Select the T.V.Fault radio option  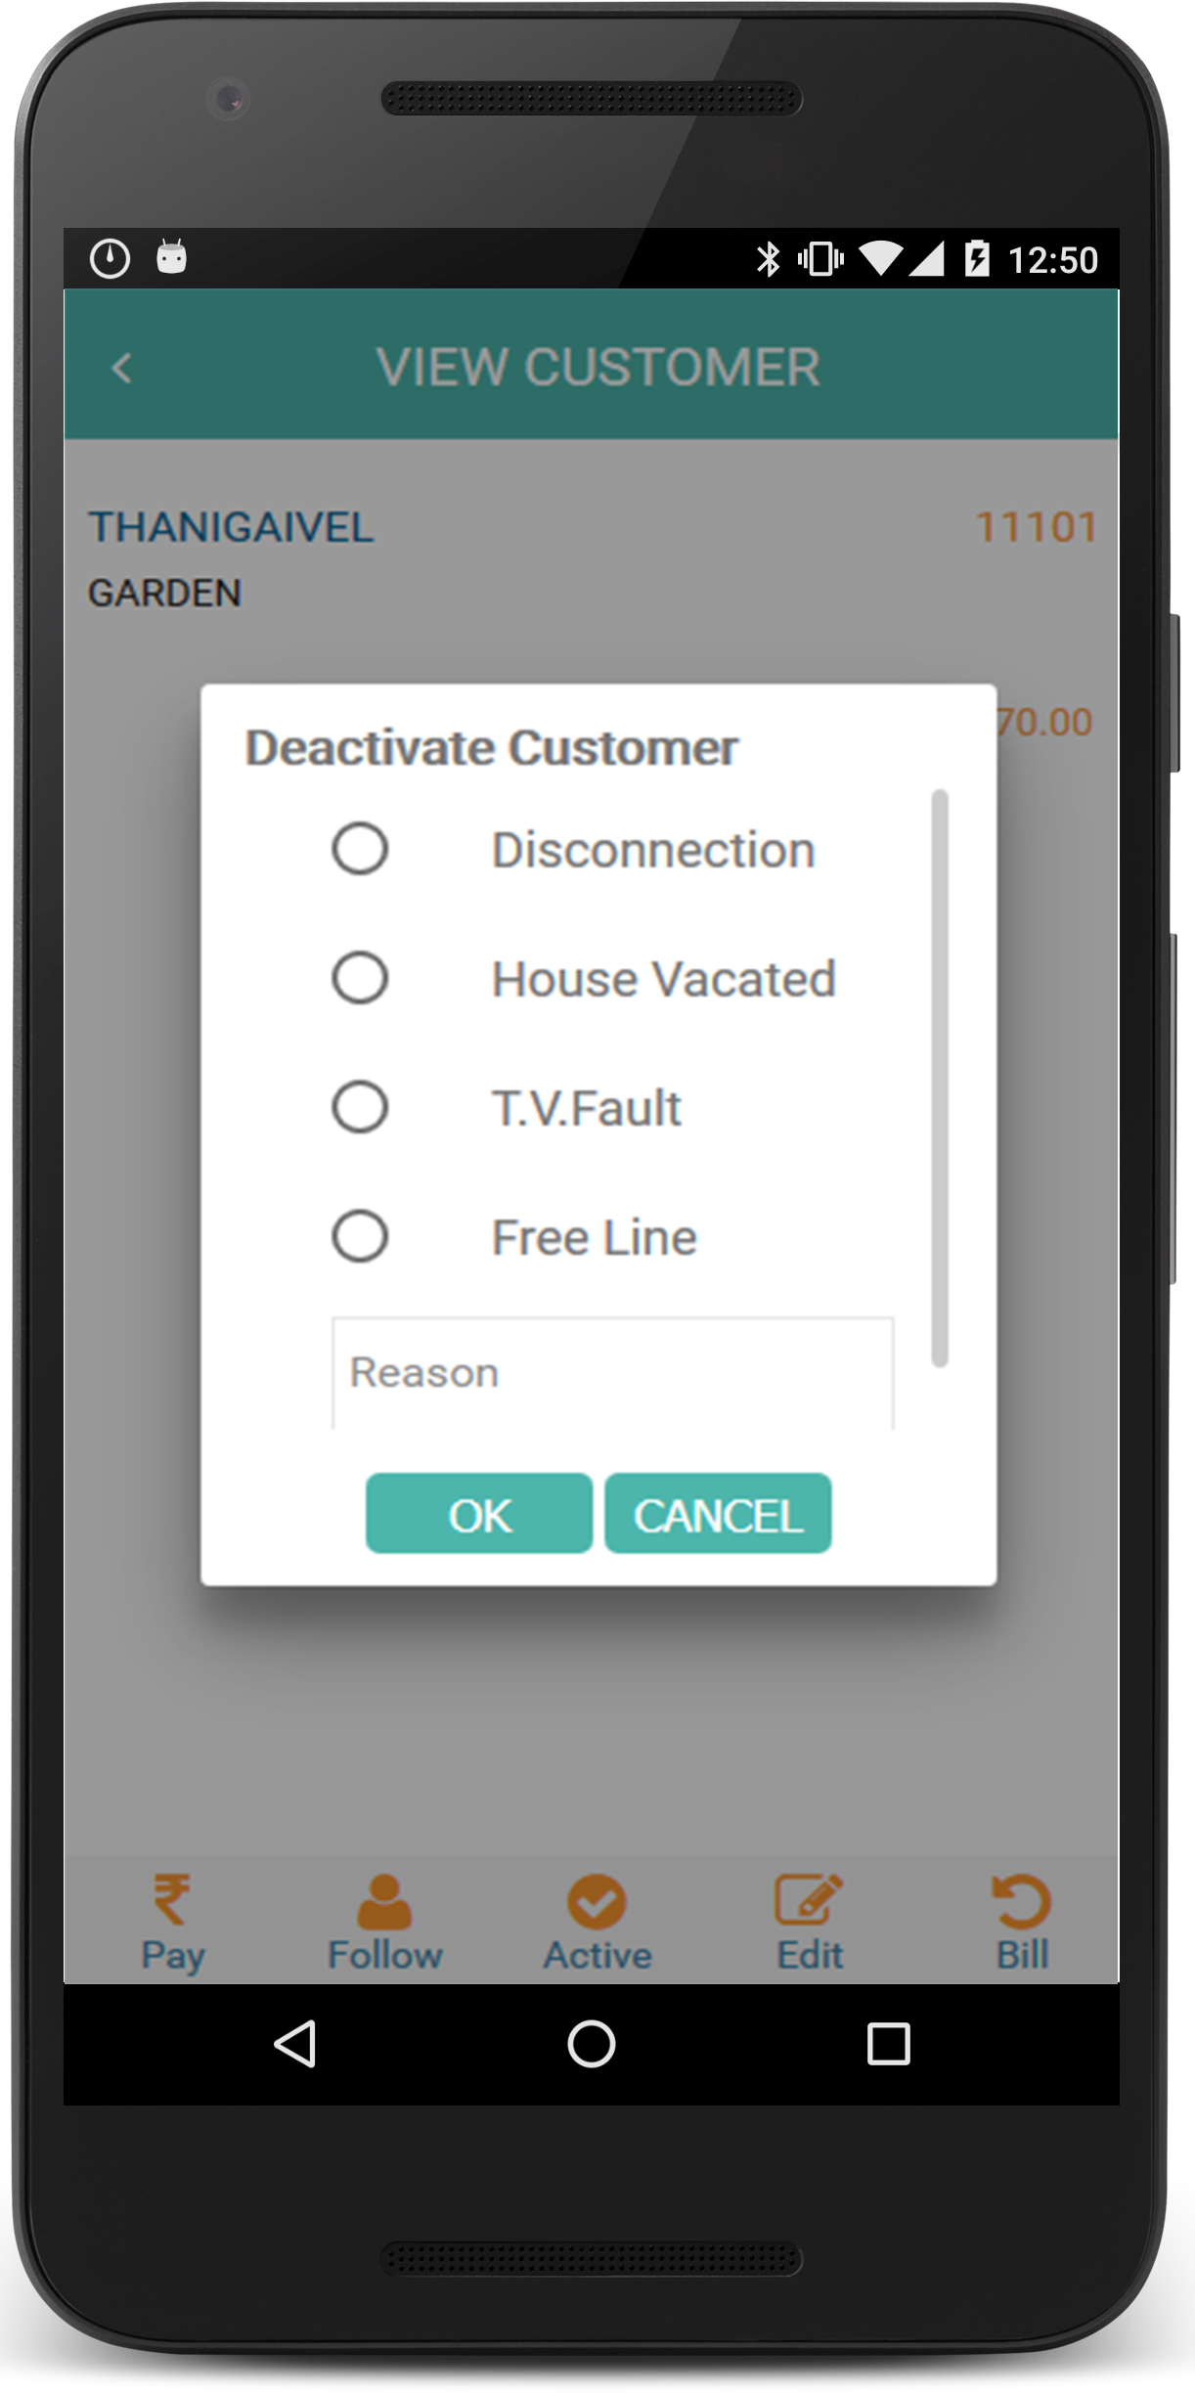pos(360,1107)
